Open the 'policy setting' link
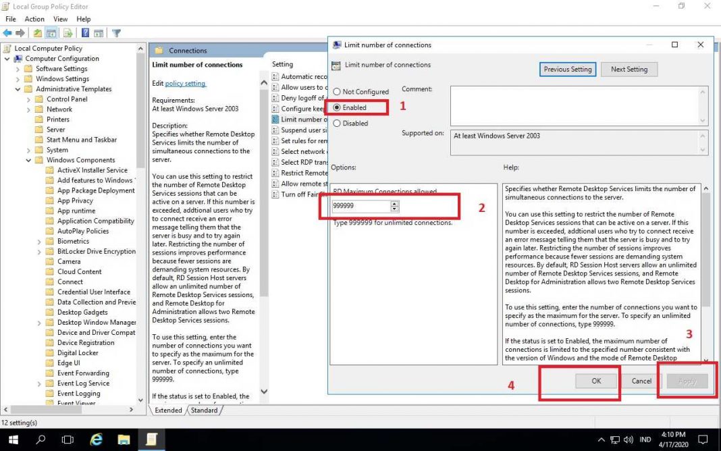 tap(185, 84)
